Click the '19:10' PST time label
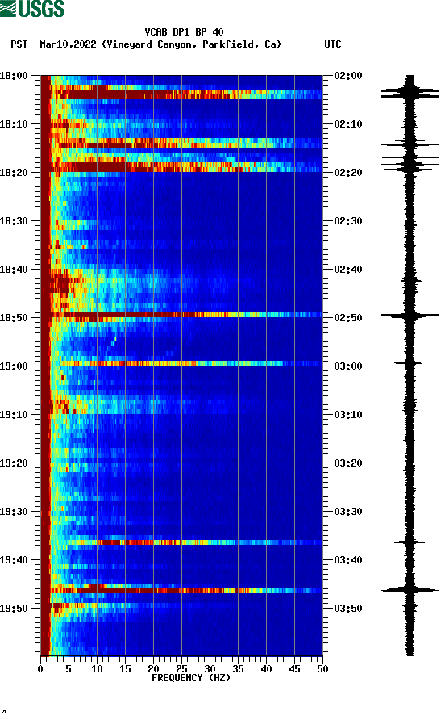 point(14,415)
